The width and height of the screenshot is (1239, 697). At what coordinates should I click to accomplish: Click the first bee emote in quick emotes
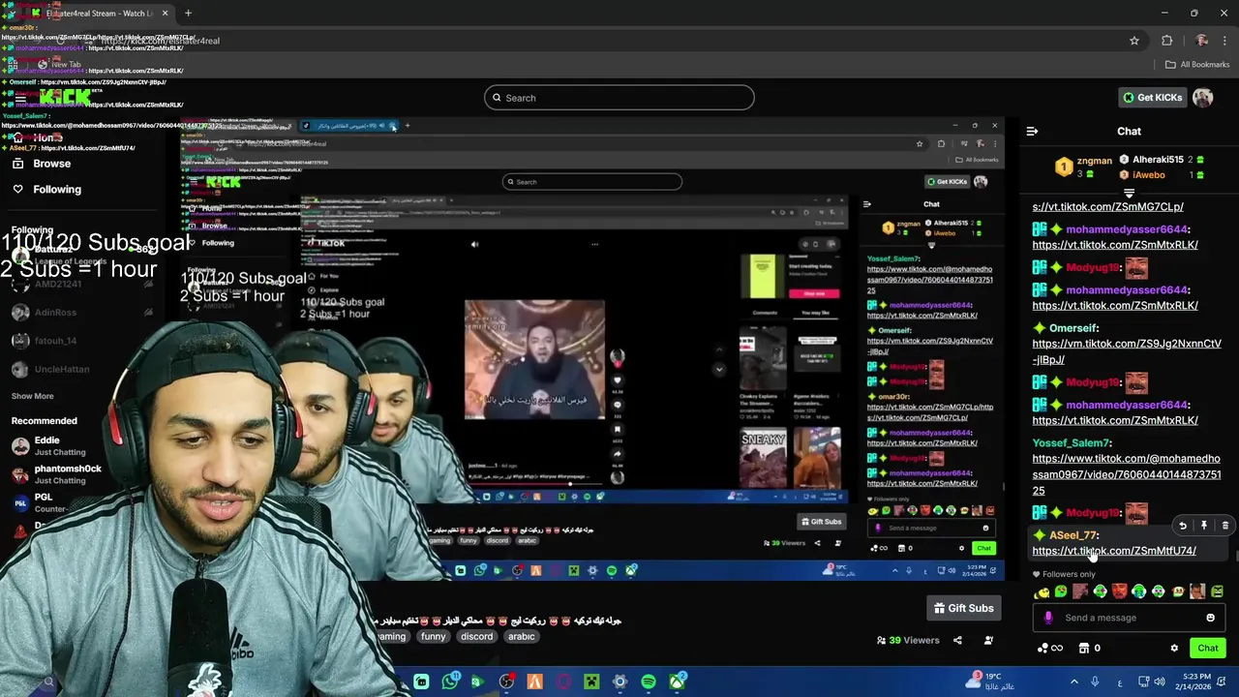1042,591
